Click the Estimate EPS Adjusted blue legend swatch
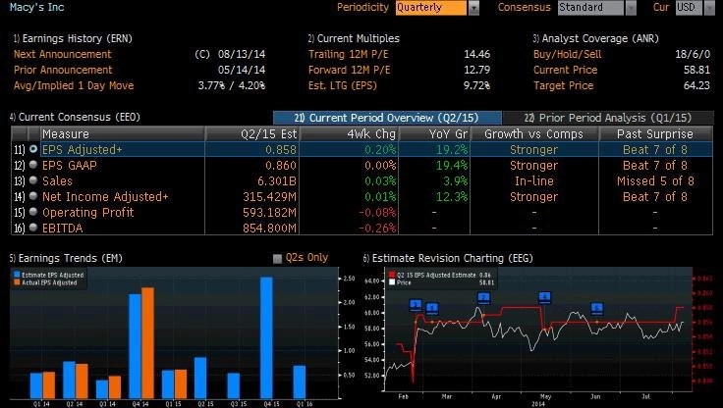The height and width of the screenshot is (408, 723). click(x=17, y=275)
